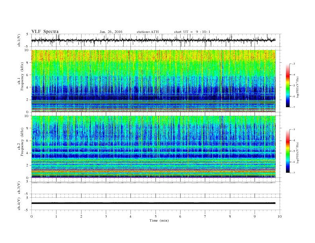
Task: Click the ch.4 thick black trace
Action: (154, 203)
